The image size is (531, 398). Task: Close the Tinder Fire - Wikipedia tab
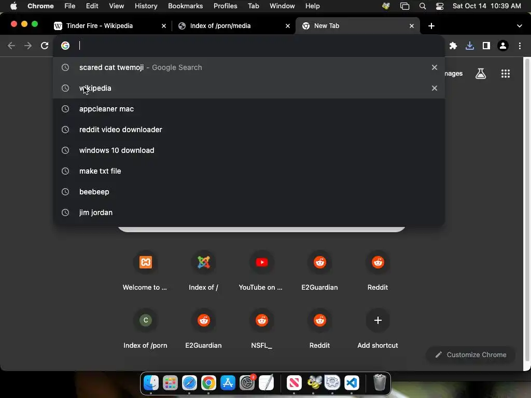click(163, 26)
